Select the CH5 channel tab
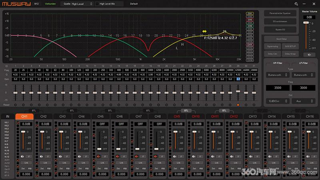This screenshot has height=180, width=320. click(100, 116)
